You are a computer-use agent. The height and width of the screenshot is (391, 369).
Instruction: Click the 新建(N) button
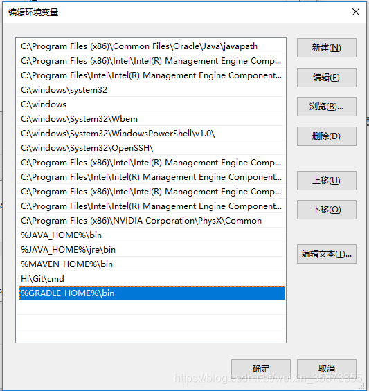point(326,48)
